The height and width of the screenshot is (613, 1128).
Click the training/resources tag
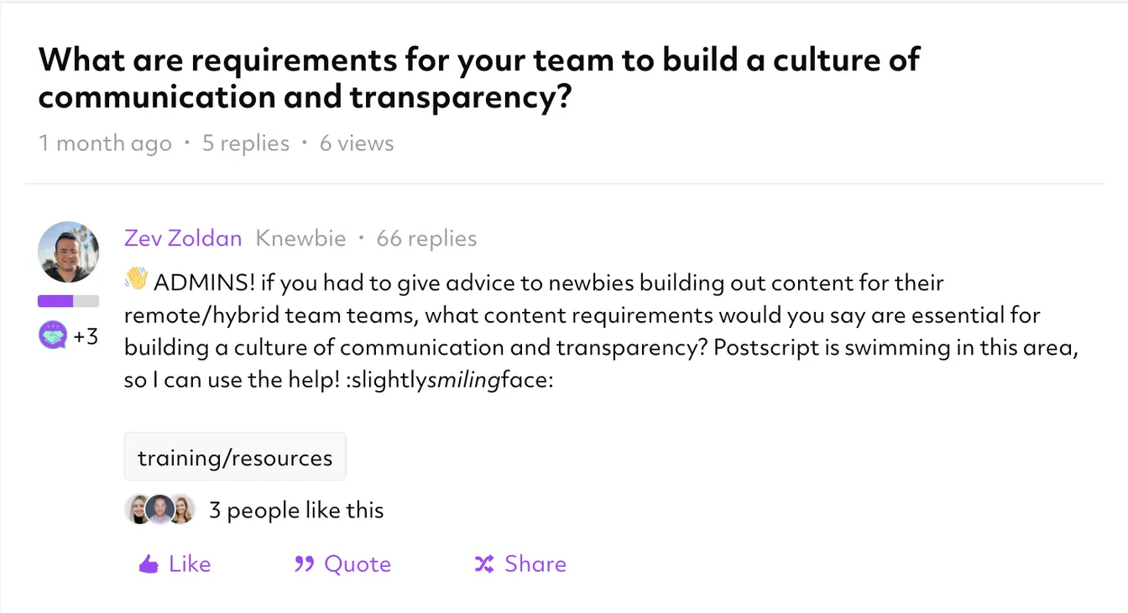(235, 457)
